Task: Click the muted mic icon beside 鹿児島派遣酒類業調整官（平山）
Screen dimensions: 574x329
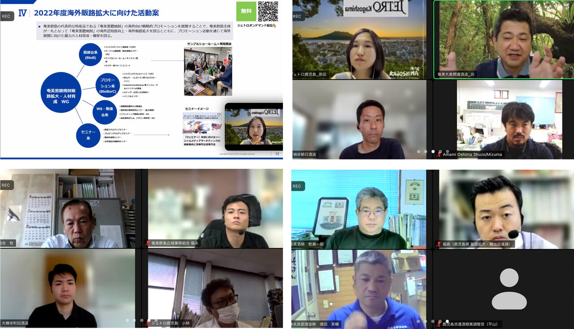Action: pos(439,324)
